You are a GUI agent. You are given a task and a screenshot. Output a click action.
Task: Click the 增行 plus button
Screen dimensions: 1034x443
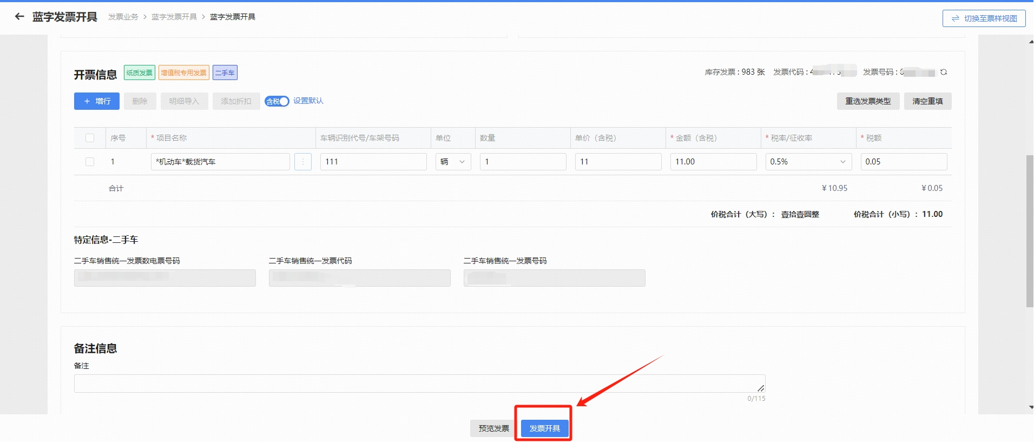pyautogui.click(x=97, y=101)
